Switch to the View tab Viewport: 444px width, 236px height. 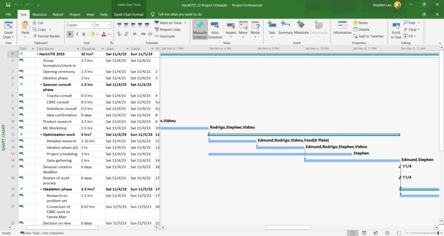coord(90,14)
